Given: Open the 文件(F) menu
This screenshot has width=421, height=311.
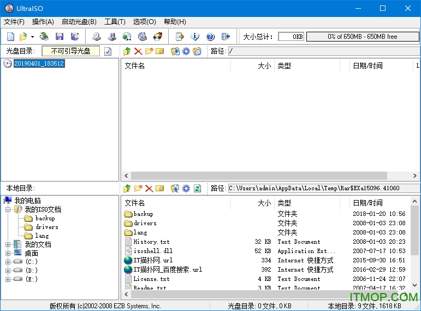Looking at the screenshot, I should (x=14, y=22).
